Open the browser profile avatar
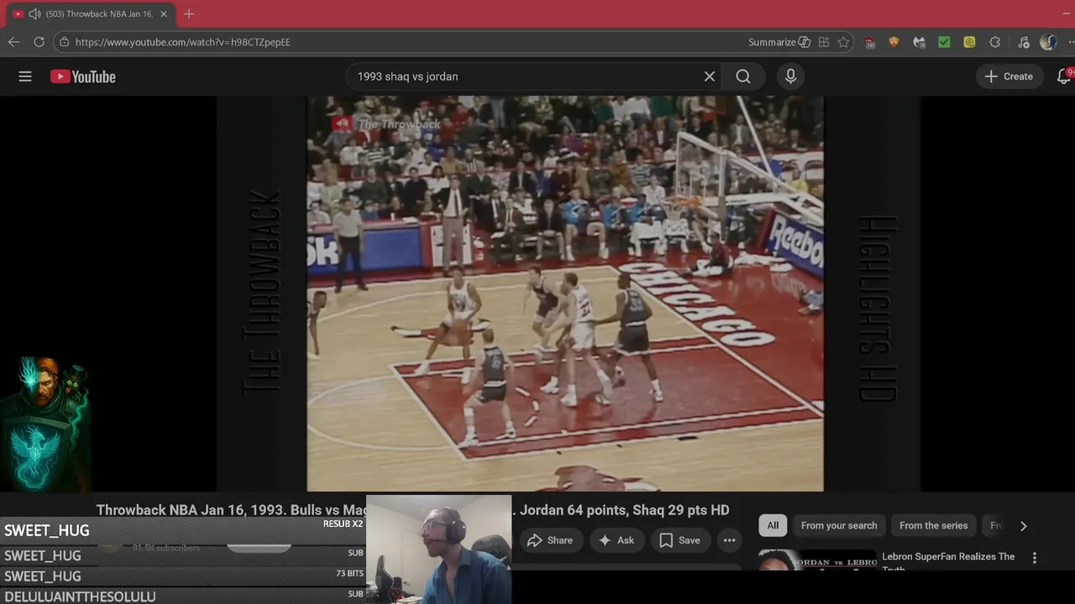 [1047, 42]
